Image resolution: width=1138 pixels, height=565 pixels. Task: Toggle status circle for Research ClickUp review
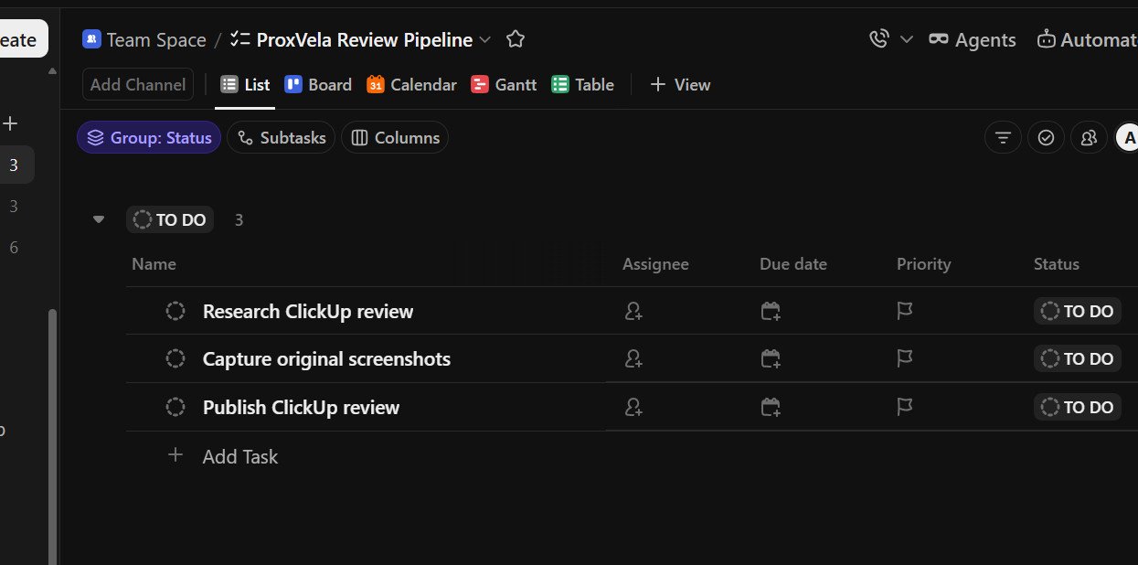click(x=175, y=311)
